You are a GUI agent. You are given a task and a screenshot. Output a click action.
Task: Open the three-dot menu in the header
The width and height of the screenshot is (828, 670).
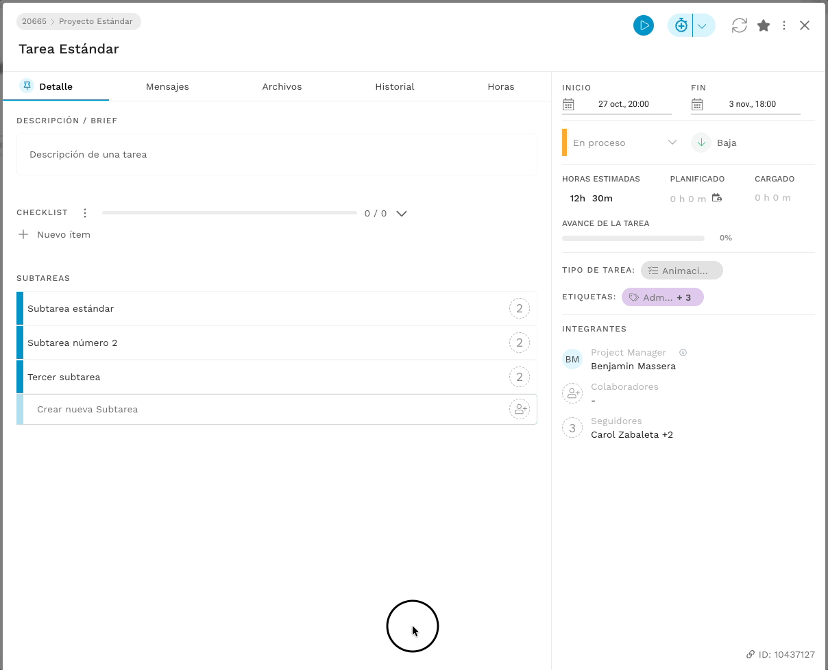[785, 26]
